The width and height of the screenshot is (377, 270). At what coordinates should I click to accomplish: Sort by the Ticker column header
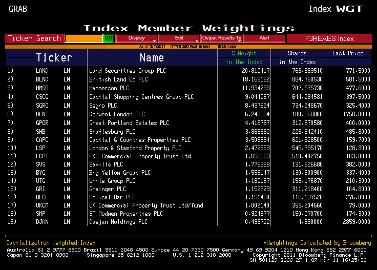(54, 58)
